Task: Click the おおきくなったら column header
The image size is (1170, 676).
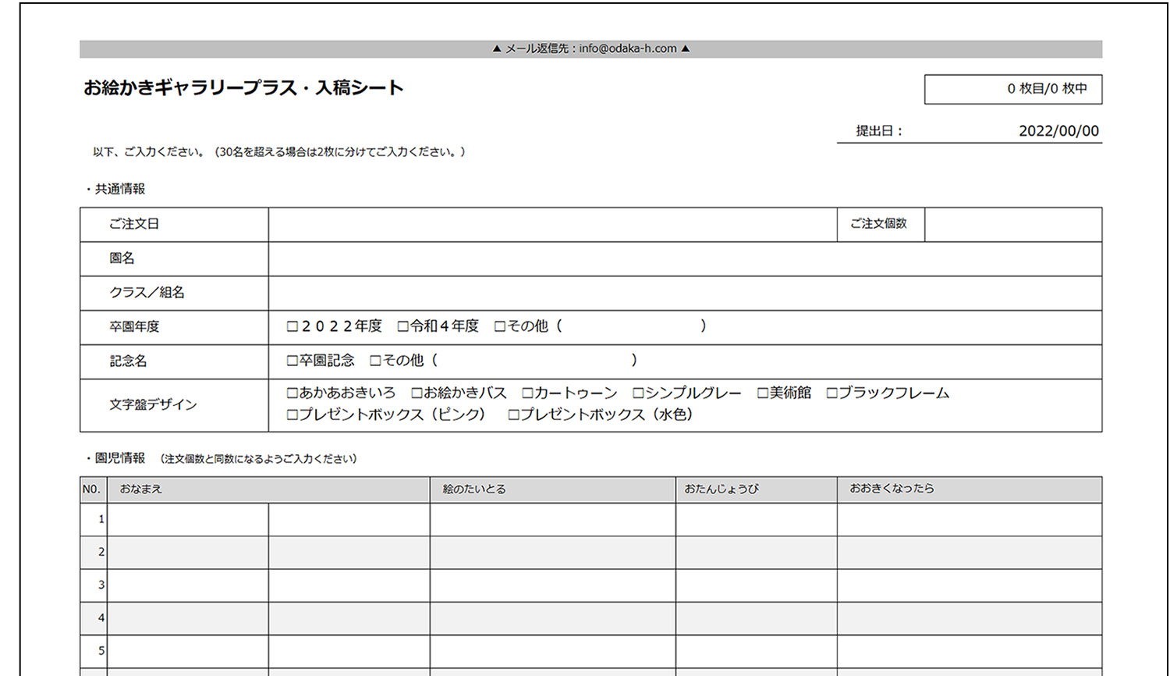Action: tap(970, 489)
